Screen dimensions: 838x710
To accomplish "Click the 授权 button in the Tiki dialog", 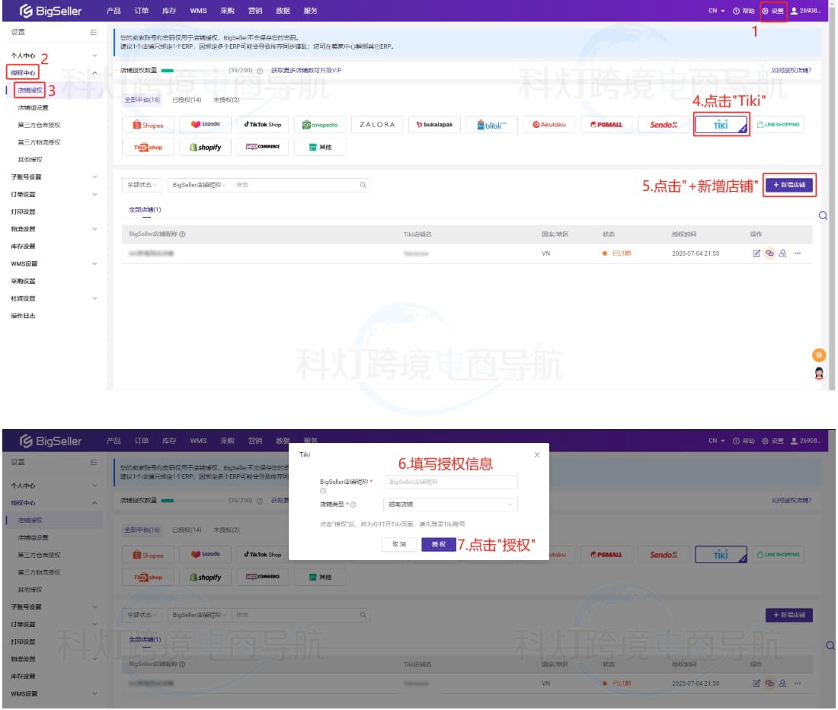I will click(x=438, y=544).
